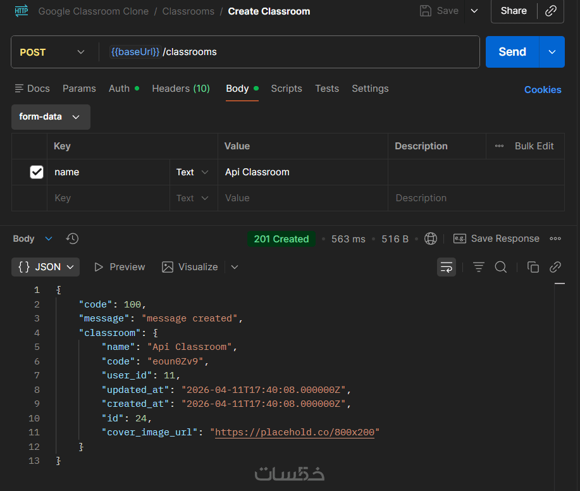Click the Share button
The height and width of the screenshot is (491, 580).
[x=514, y=11]
